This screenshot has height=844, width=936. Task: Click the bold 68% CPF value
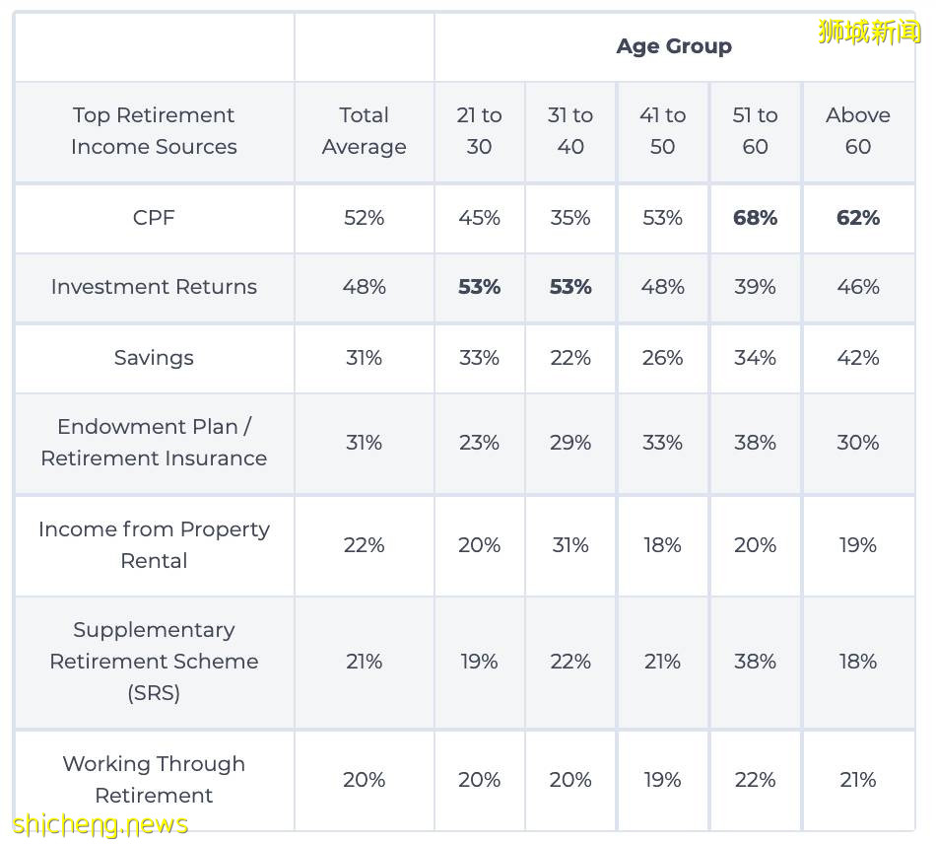click(x=755, y=218)
